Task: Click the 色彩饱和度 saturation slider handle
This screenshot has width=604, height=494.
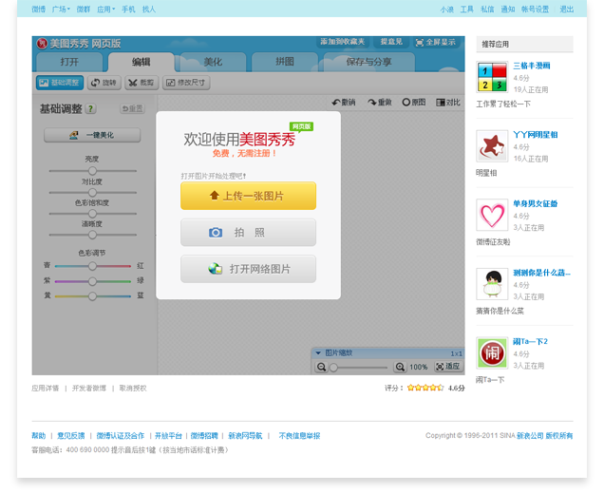Action: click(x=92, y=214)
